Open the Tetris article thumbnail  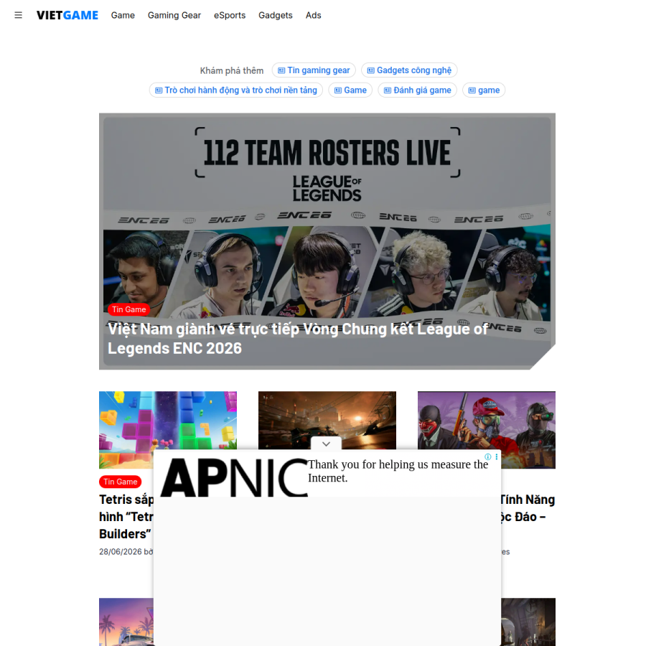pyautogui.click(x=168, y=430)
